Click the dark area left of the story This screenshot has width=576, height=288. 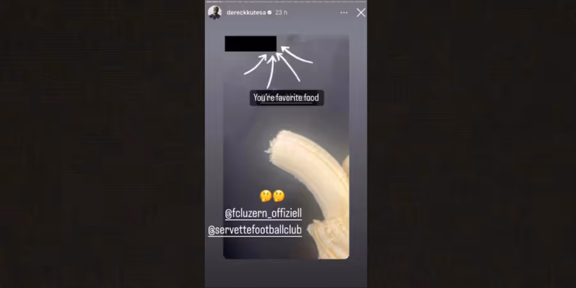(102, 144)
